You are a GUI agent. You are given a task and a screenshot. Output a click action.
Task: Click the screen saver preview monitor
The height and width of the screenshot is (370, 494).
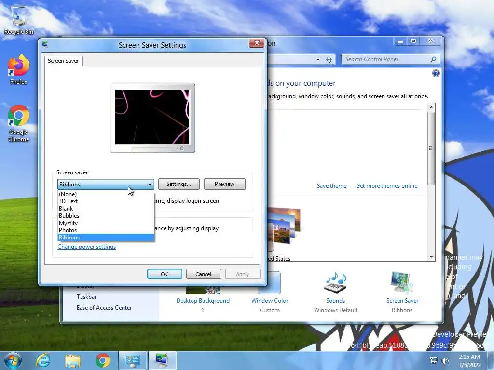pos(152,118)
